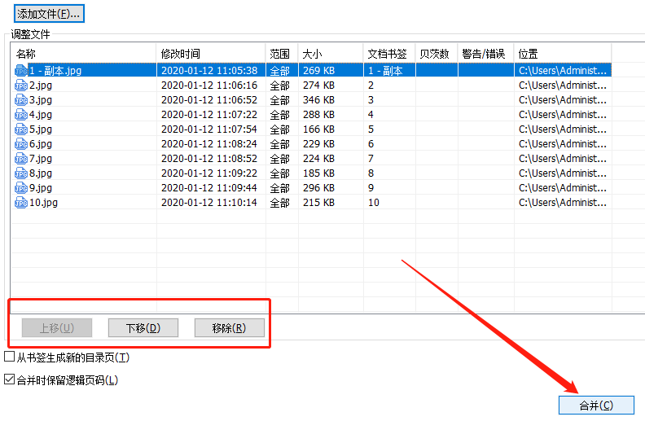This screenshot has height=421, width=645.
Task: Select the file name 6.jpg
Action: (41, 144)
